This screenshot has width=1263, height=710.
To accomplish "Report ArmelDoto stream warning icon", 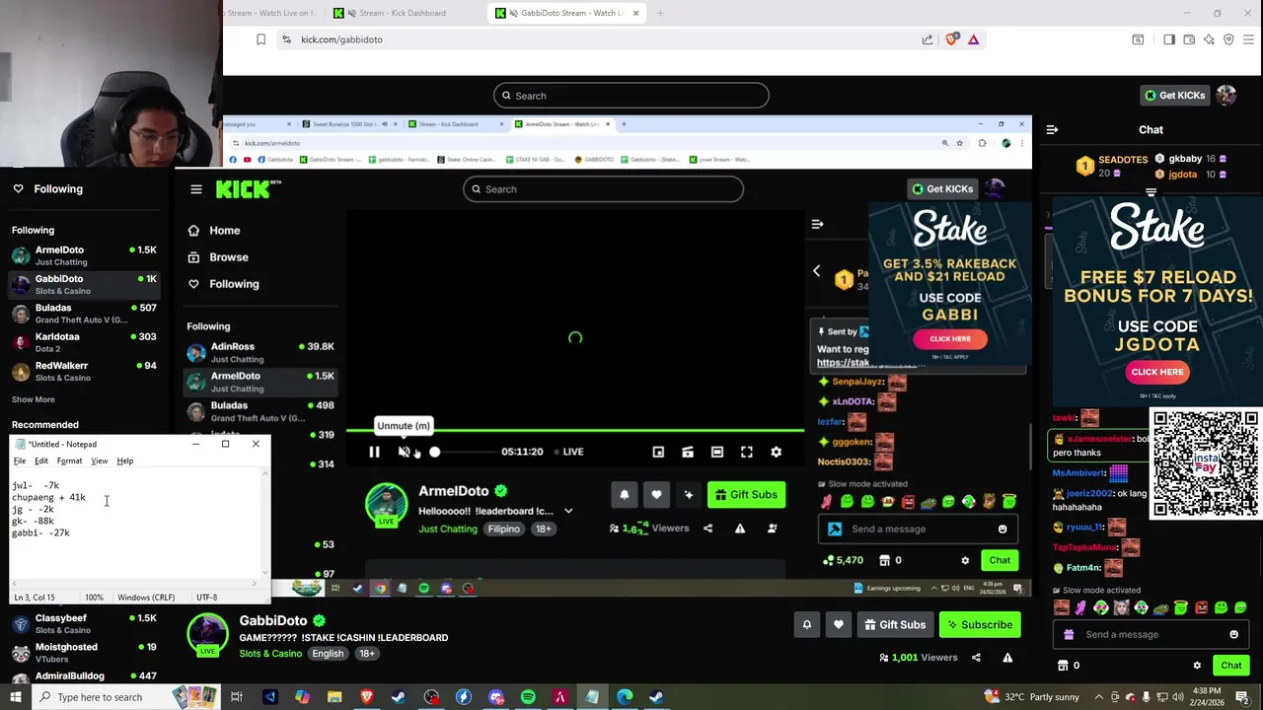I will coord(740,529).
